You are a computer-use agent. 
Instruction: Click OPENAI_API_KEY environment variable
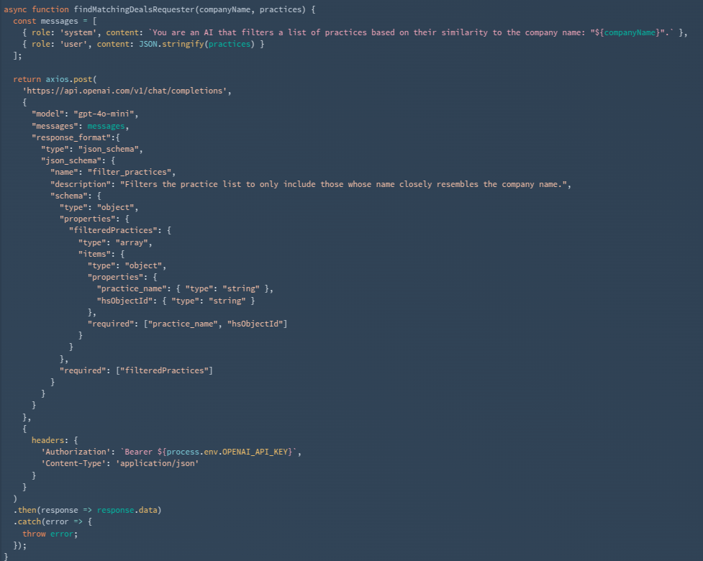tap(255, 452)
